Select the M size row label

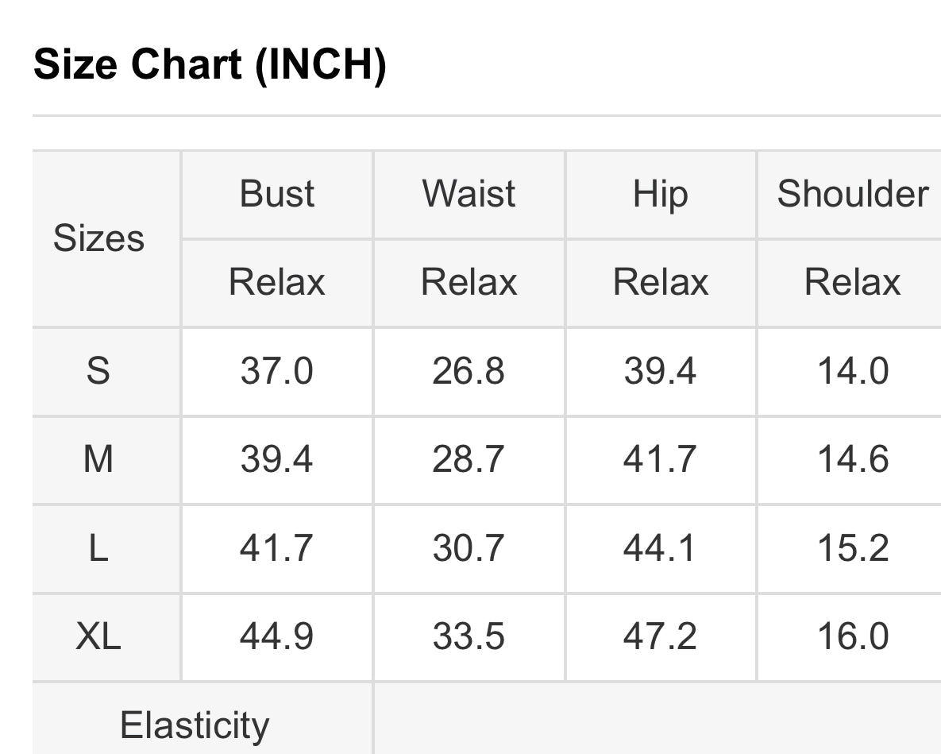click(98, 459)
